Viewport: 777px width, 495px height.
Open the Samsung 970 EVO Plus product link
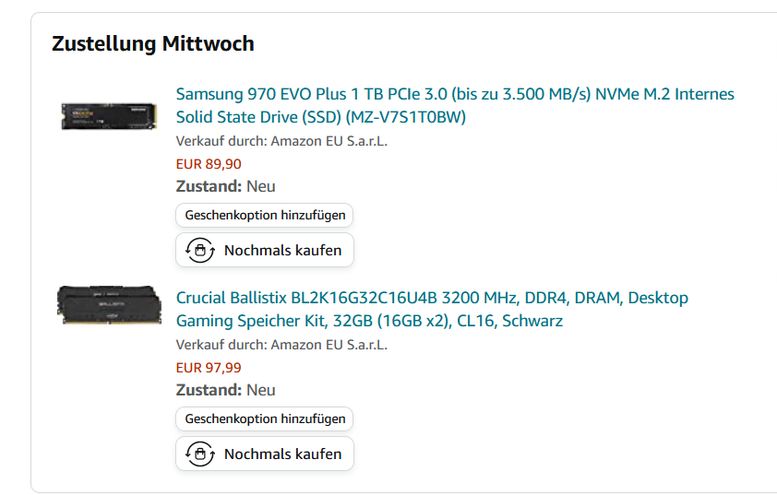tap(455, 105)
